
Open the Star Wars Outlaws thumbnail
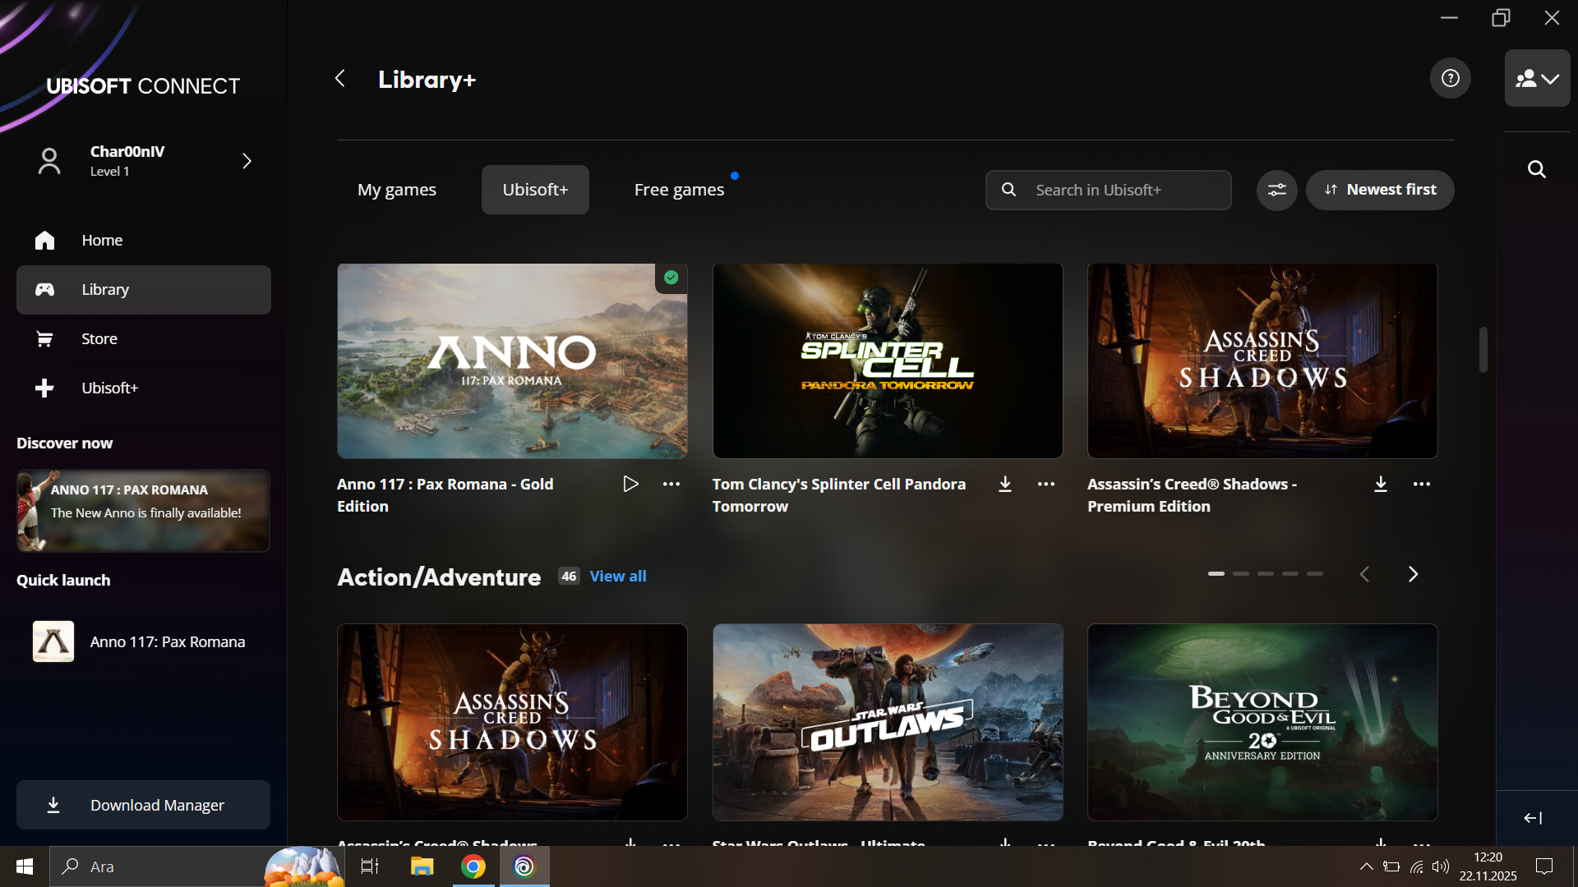[888, 722]
